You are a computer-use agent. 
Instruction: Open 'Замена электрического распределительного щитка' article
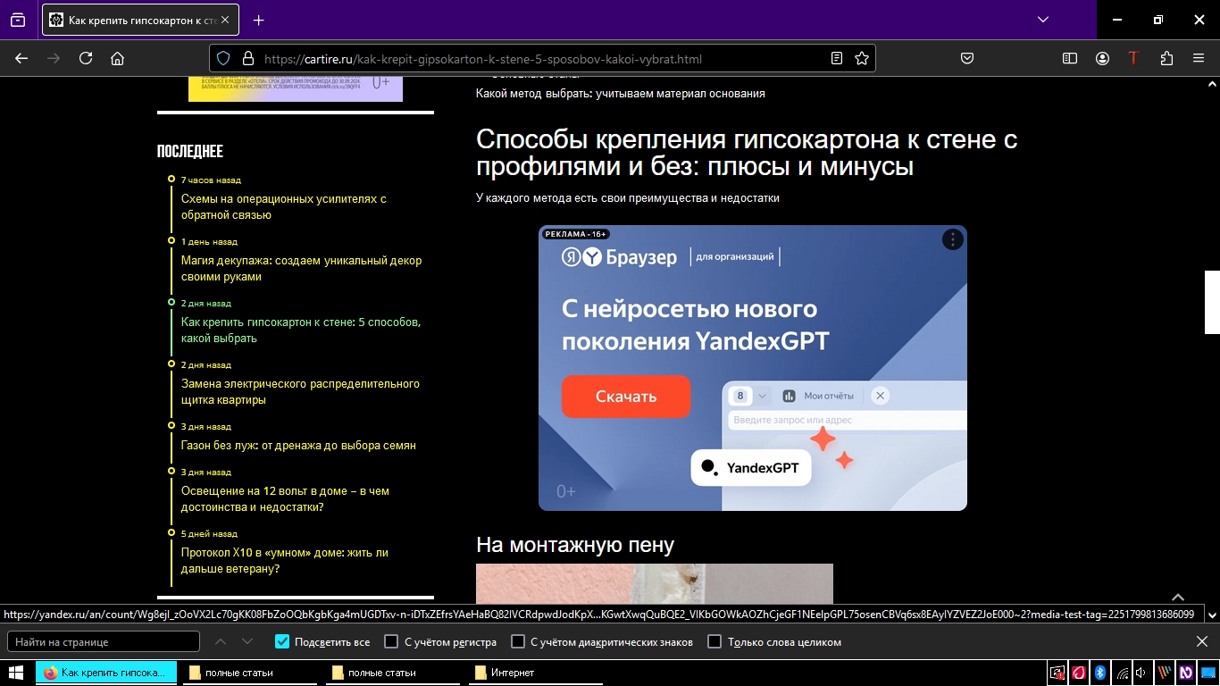300,392
